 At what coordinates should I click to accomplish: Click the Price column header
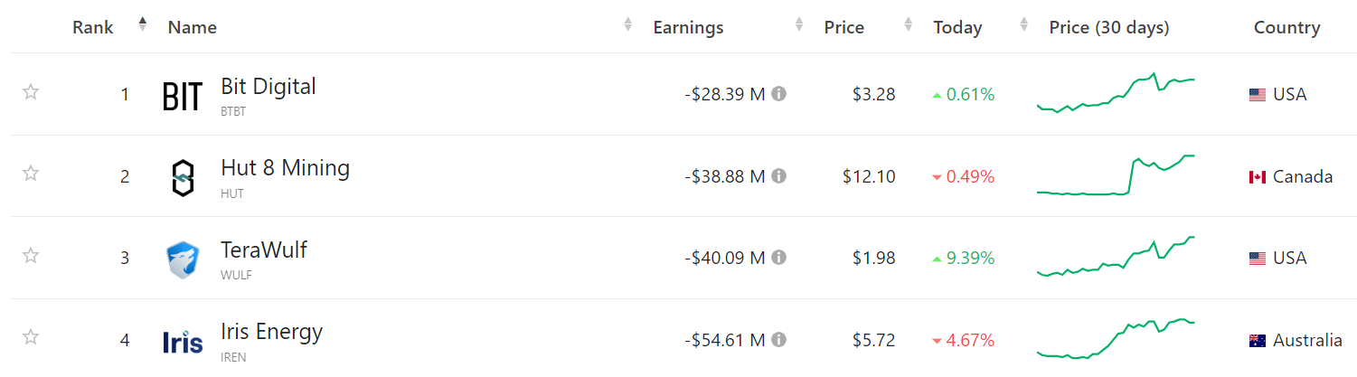[x=843, y=28]
